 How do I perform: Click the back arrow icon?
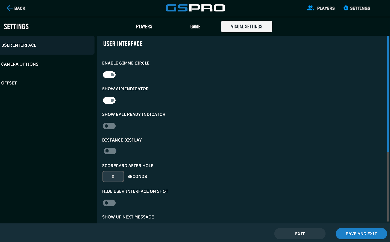click(9, 8)
